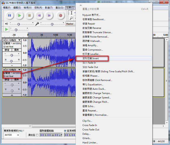This screenshot has width=170, height=145.
Task: Open the left channel track name dropdown
Action: pos(19,40)
